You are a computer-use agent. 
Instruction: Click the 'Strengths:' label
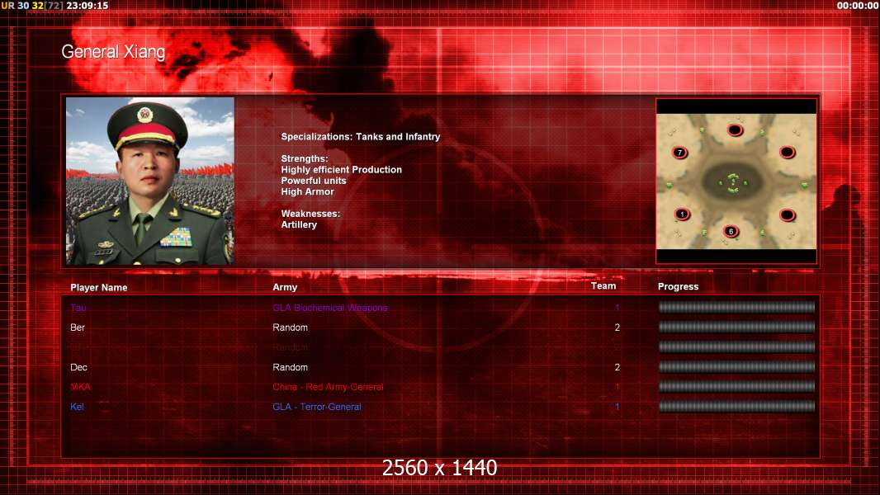pos(304,158)
